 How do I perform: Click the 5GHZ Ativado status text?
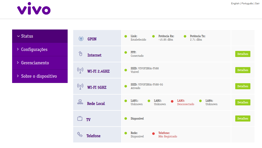tap(136, 88)
